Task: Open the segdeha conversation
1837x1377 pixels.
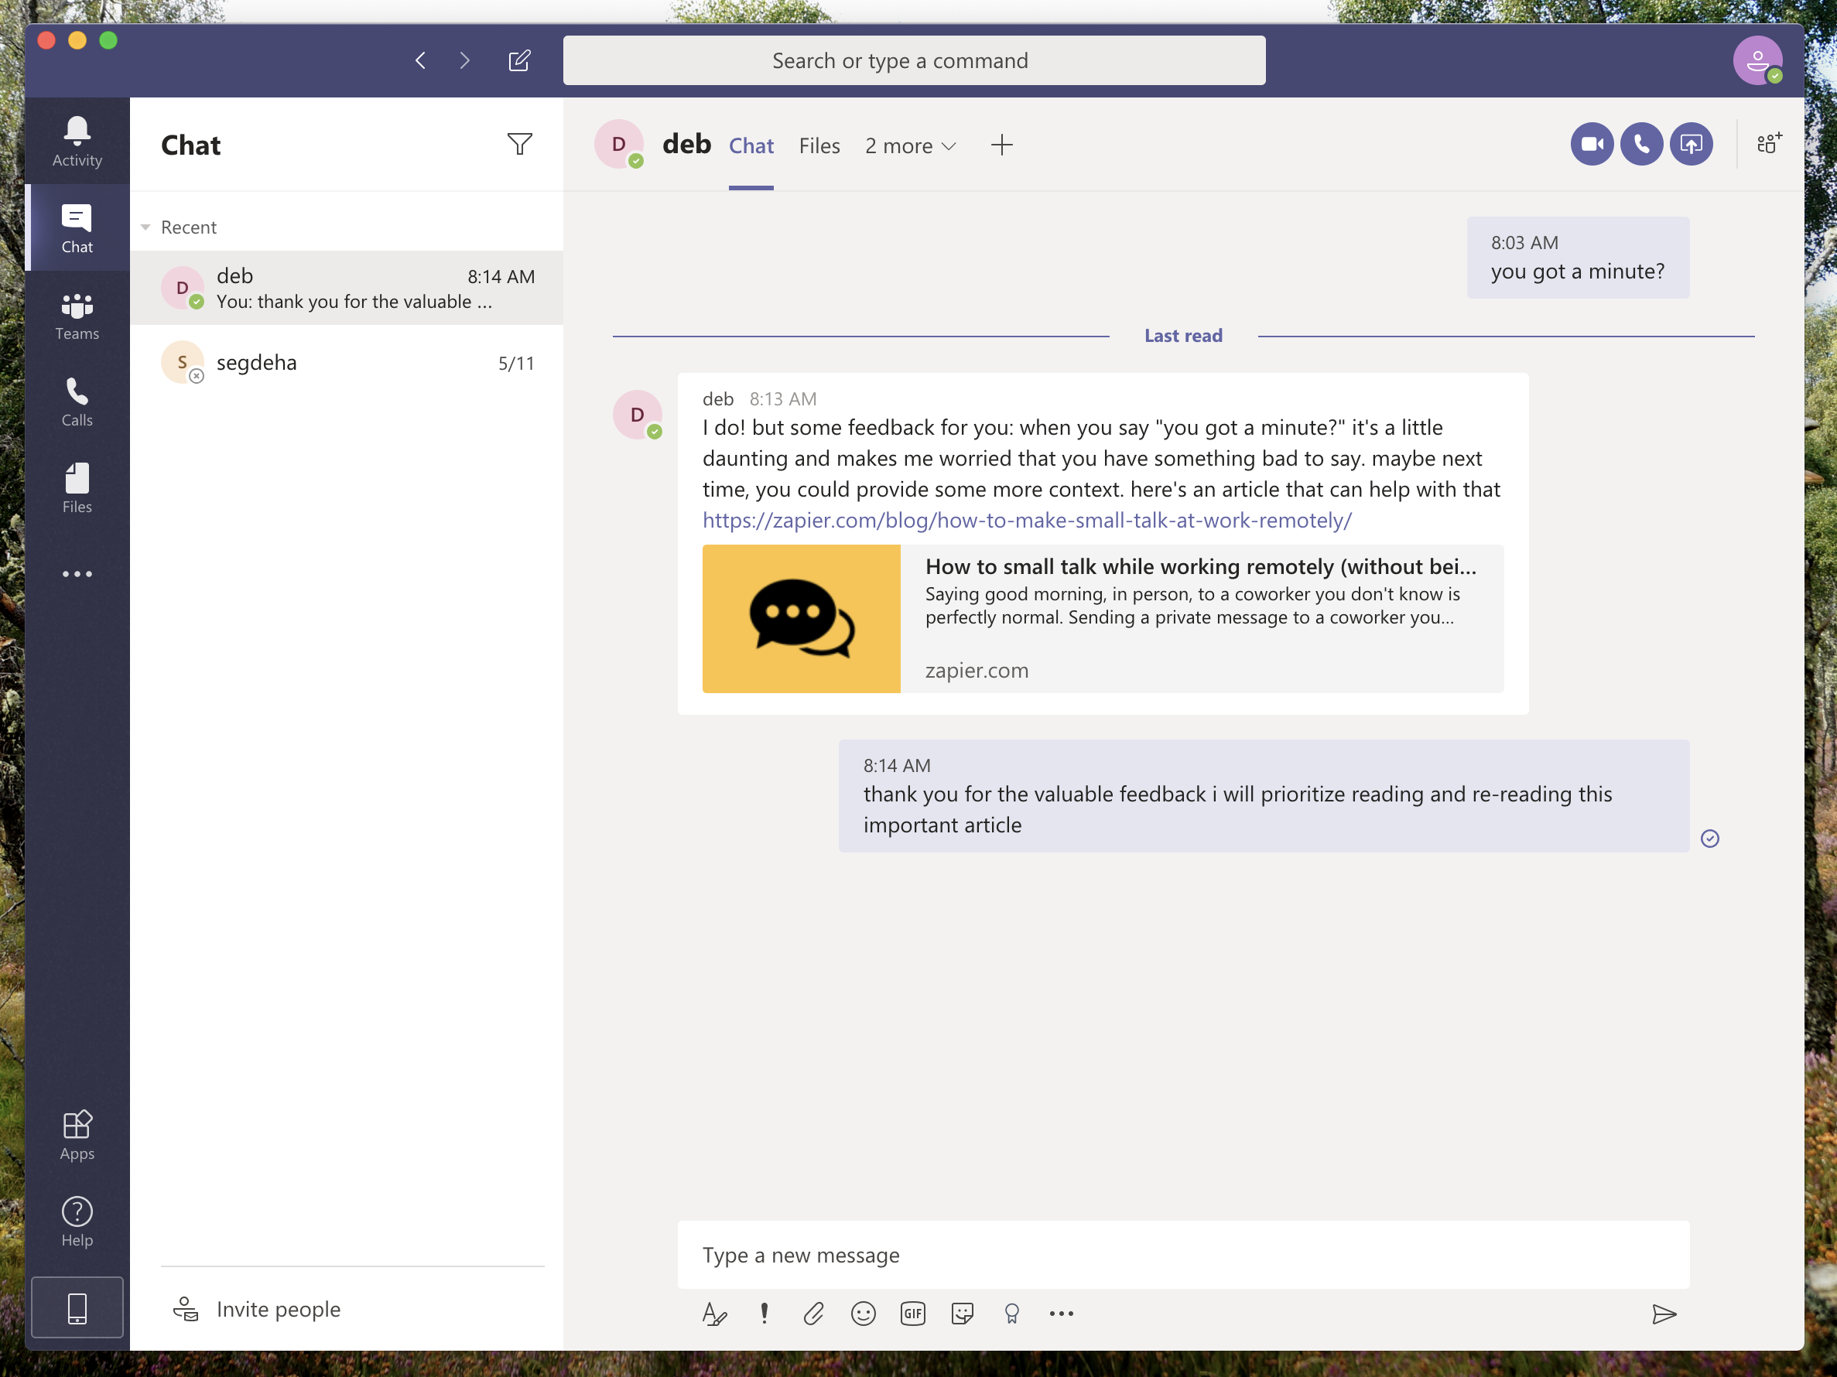Action: click(347, 363)
